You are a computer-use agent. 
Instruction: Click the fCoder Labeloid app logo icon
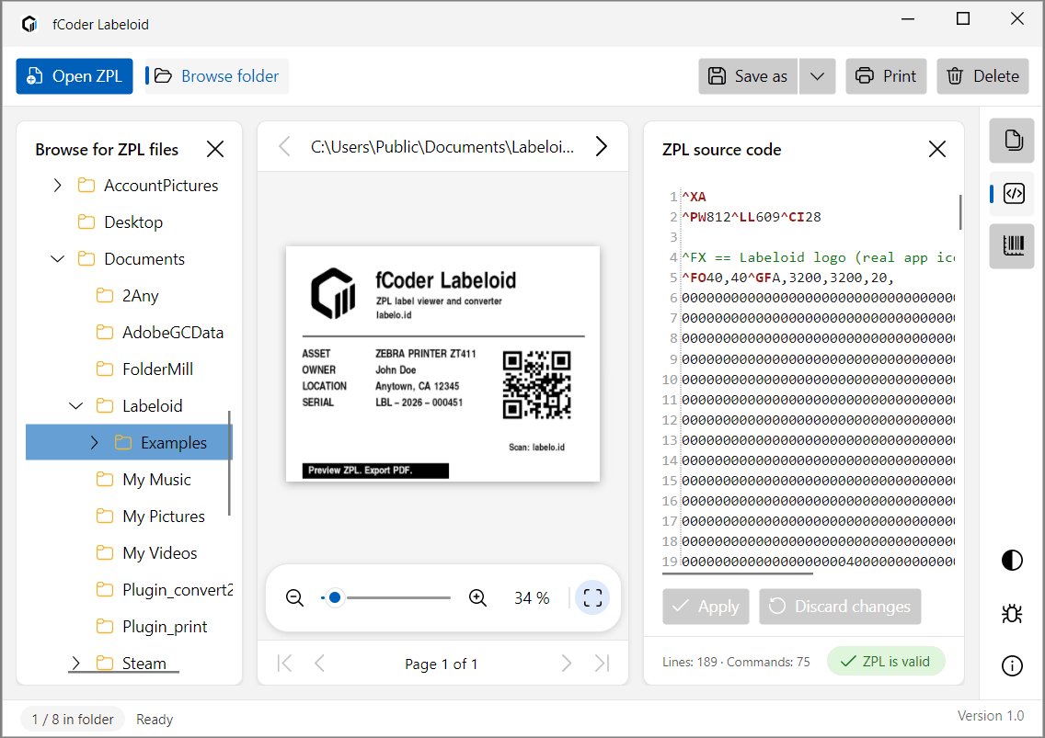pos(29,24)
